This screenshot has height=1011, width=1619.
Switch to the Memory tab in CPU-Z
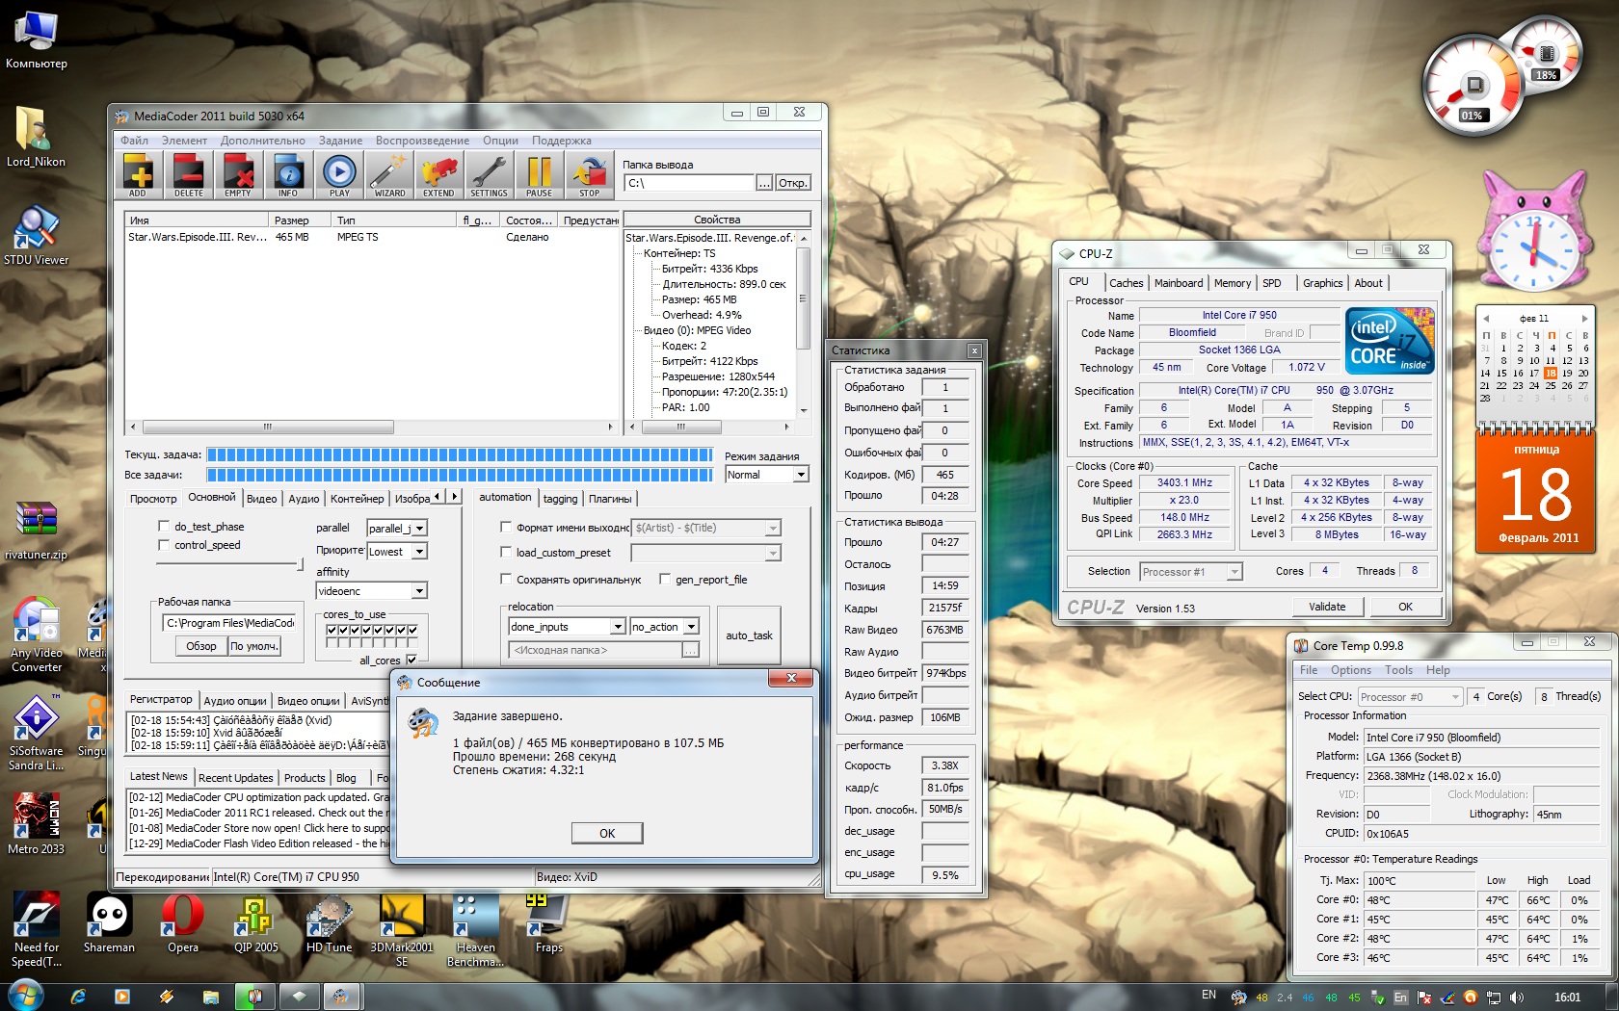coord(1232,283)
